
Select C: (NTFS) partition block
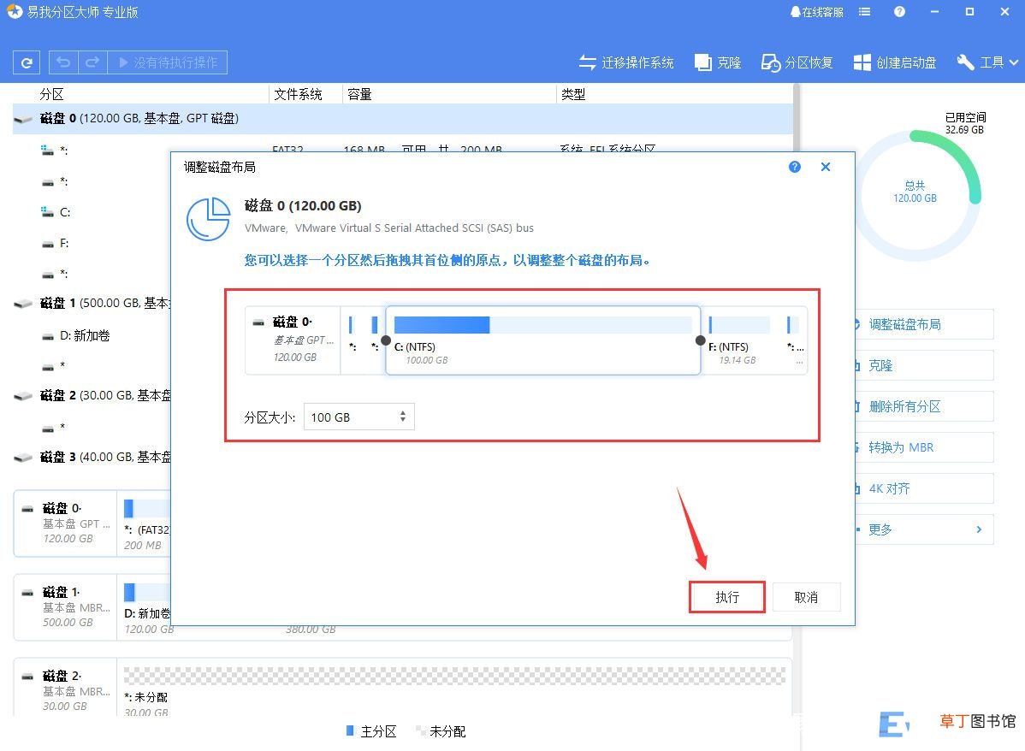coord(542,340)
